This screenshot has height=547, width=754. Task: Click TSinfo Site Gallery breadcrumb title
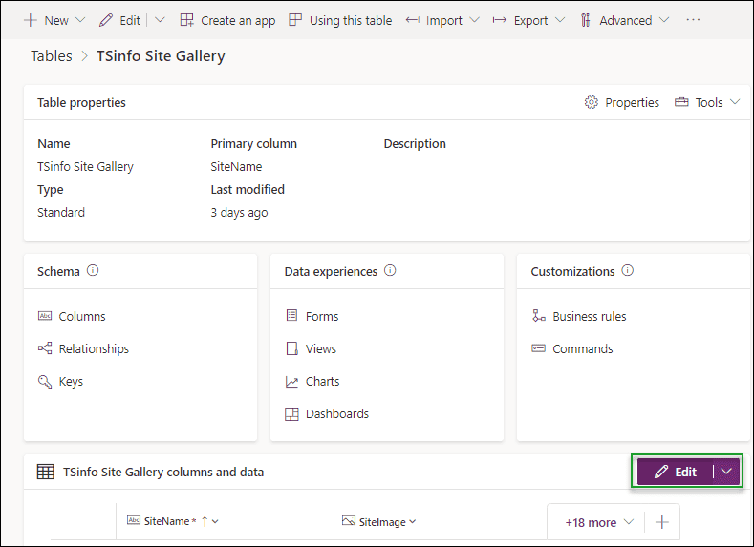(x=161, y=55)
